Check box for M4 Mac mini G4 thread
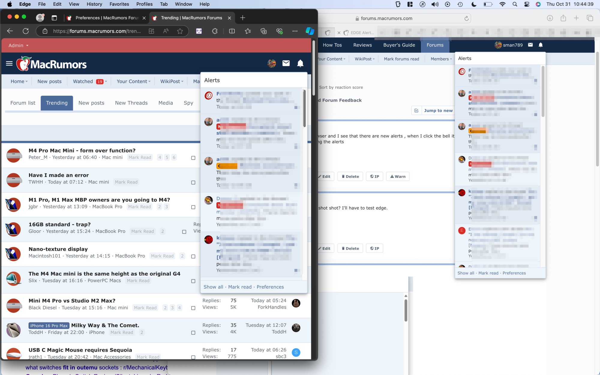The height and width of the screenshot is (375, 600). coord(193,281)
